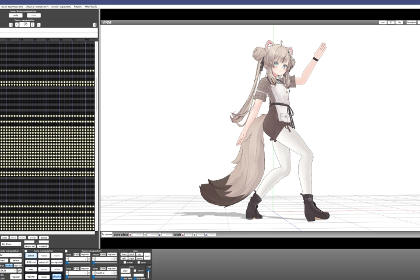
Task: Register the eyes morph value
Action: 85,254
